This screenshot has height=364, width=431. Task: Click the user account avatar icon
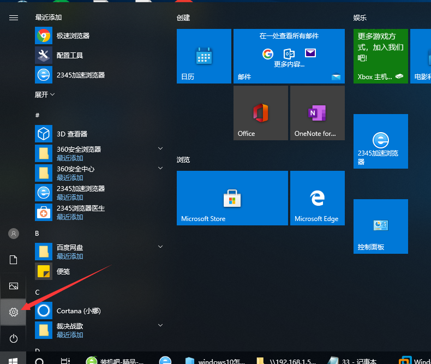(14, 234)
